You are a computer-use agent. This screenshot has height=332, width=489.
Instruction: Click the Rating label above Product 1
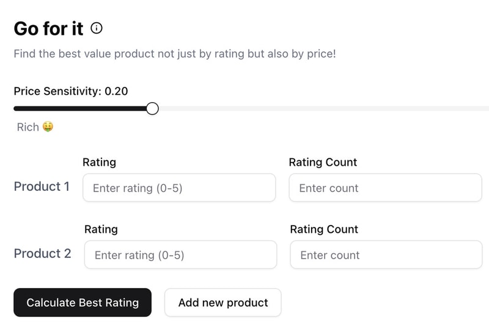99,162
